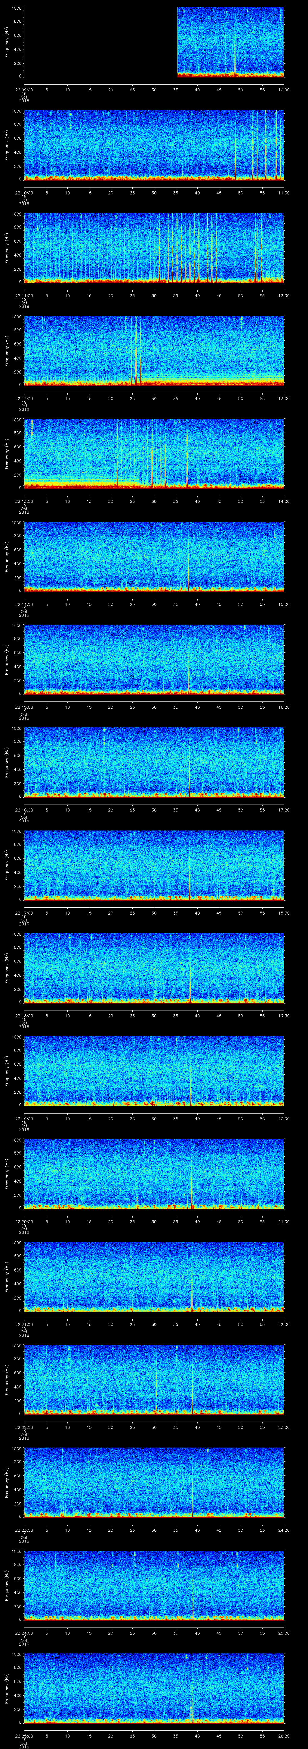Click the 22:23:00 start time label

tap(24, 1530)
